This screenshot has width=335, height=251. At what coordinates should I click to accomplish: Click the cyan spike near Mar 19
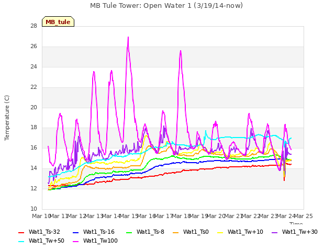[x=206, y=131]
